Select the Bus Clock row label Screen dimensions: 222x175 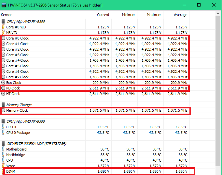click(x=14, y=83)
